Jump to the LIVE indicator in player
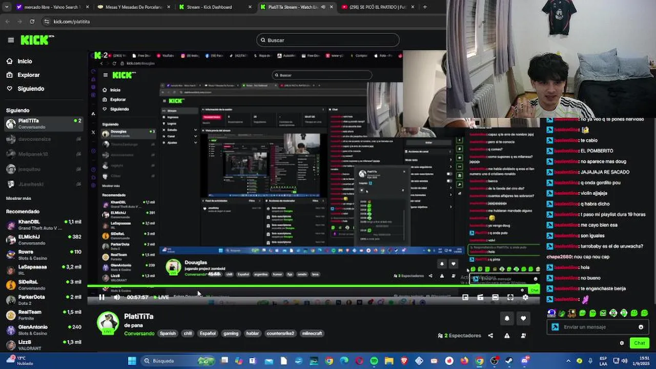The image size is (656, 369). click(x=161, y=297)
